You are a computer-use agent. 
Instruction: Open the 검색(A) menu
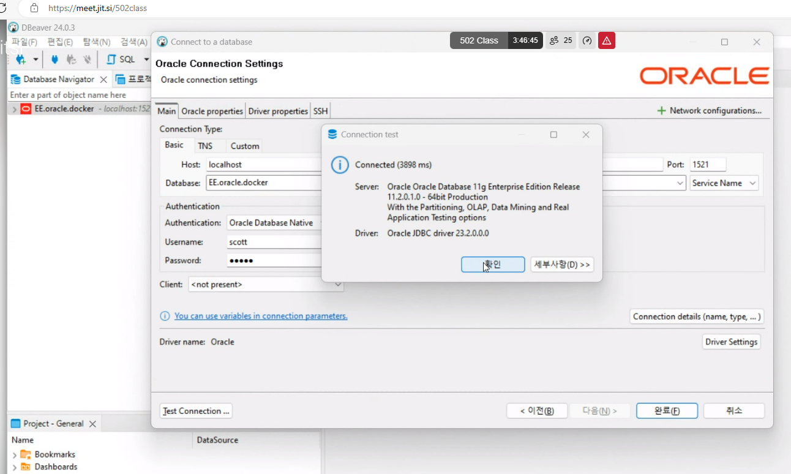coord(133,42)
